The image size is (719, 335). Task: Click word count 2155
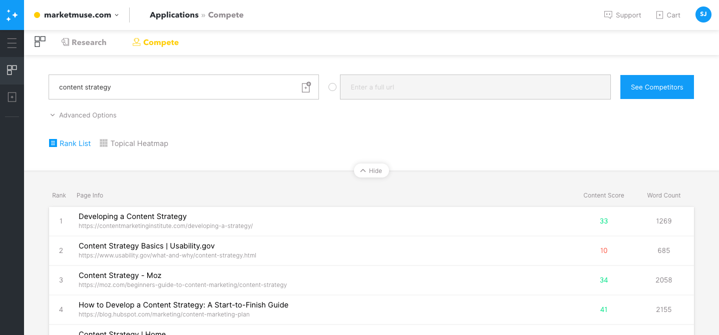click(x=664, y=309)
